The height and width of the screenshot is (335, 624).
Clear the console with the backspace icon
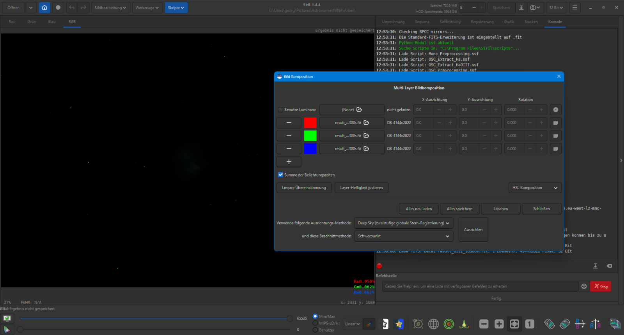point(609,266)
